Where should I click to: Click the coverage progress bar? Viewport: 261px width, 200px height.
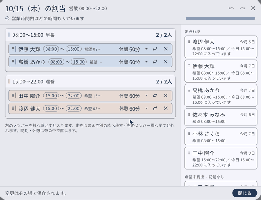pos(220,19)
